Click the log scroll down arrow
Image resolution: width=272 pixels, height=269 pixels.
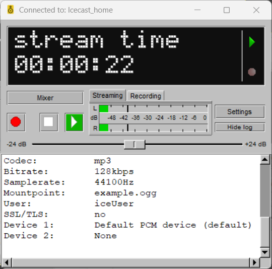(265, 252)
